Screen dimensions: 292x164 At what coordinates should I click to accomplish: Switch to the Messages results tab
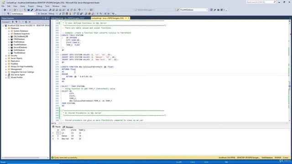tap(68, 127)
